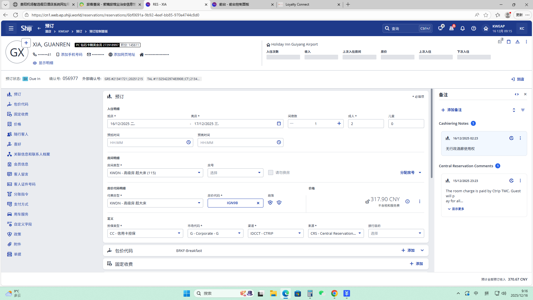This screenshot has height=300, width=533.
Task: Open 支付方式 in the sidebar
Action: pos(21,204)
